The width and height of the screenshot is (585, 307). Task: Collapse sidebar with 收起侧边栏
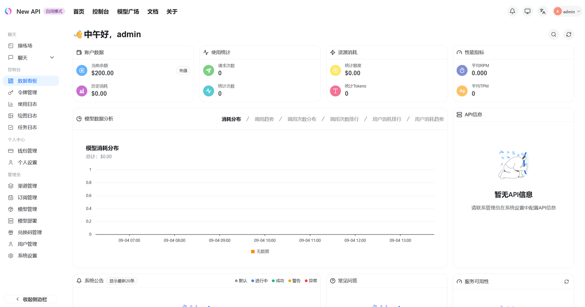[x=31, y=299]
